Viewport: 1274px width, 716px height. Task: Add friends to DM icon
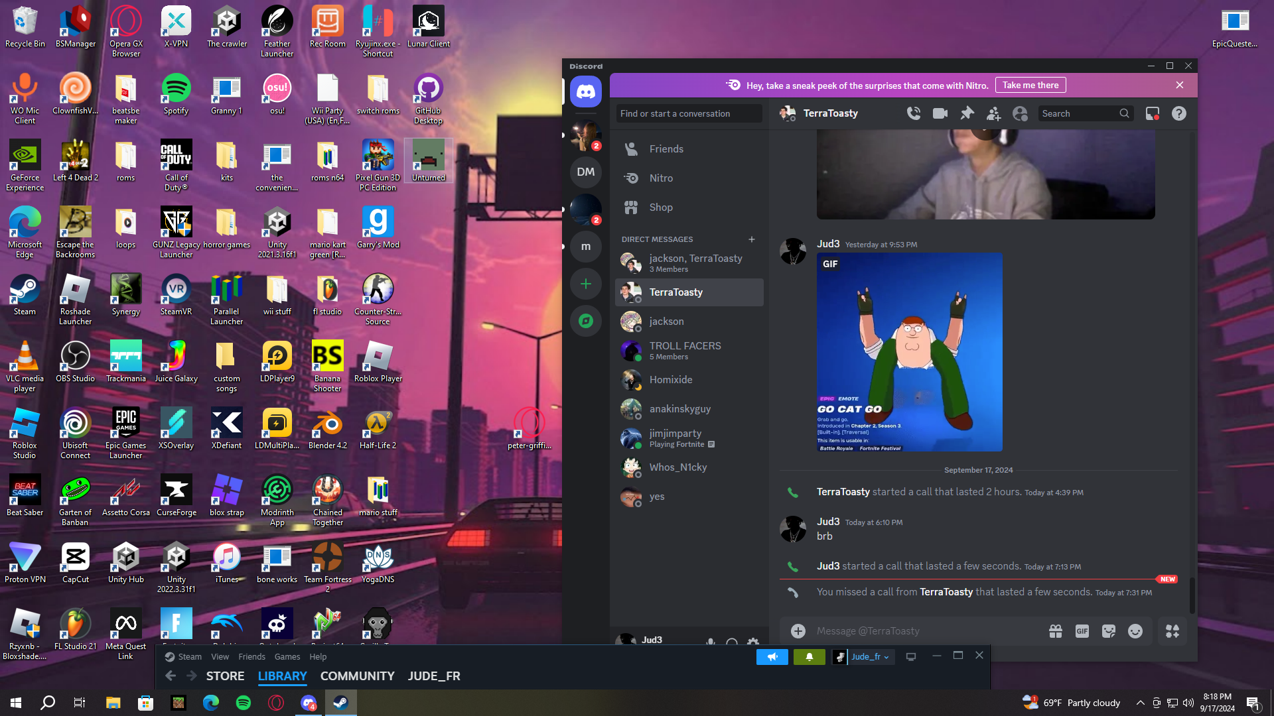pyautogui.click(x=993, y=113)
